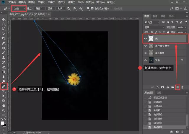The image size is (189, 134).
Task: Switch to the 路径 panel tab
Action: (163, 16)
